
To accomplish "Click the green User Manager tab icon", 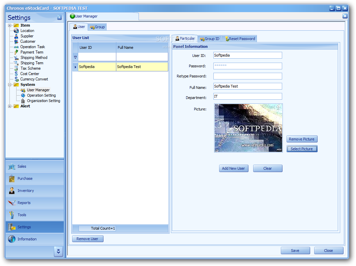I will [x=72, y=16].
